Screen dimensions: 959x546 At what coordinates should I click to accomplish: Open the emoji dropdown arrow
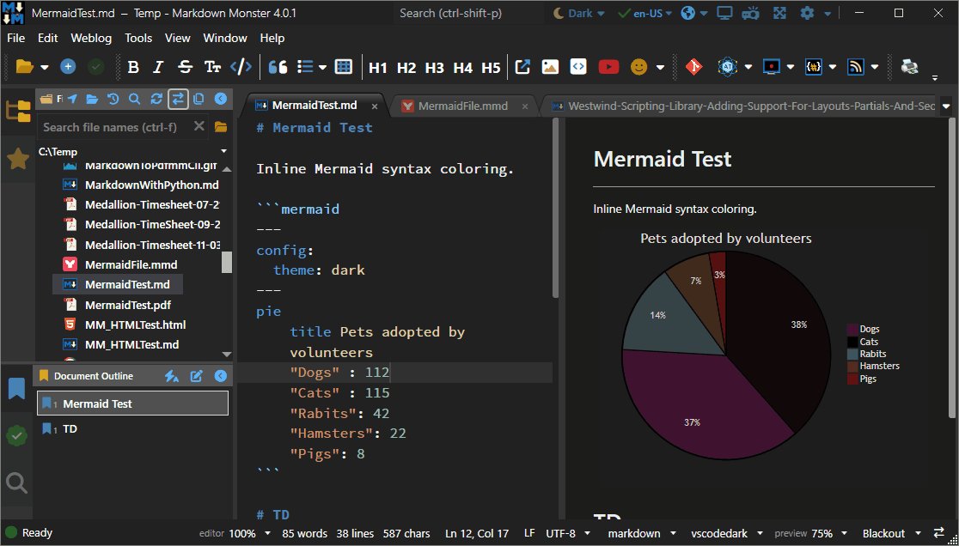(x=660, y=67)
